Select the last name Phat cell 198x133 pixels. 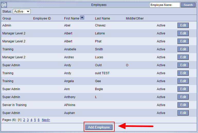click(98, 41)
